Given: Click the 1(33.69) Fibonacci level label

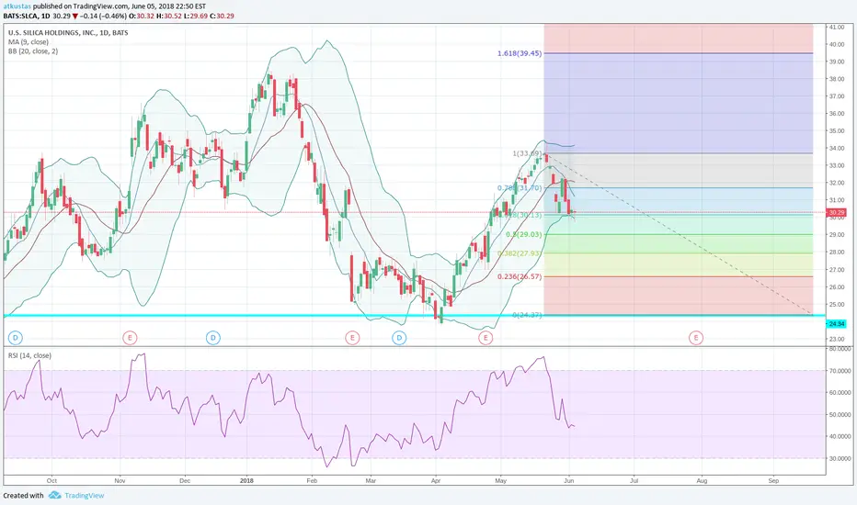Looking at the screenshot, I should [527, 153].
